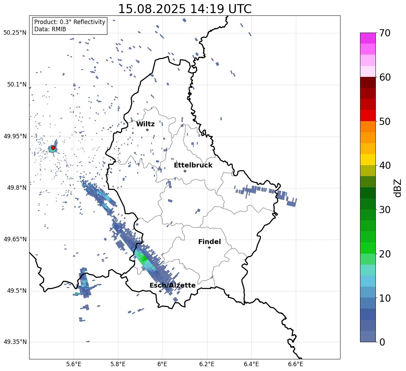Click the Ettelbruck city label
The image size is (406, 371).
pos(193,165)
